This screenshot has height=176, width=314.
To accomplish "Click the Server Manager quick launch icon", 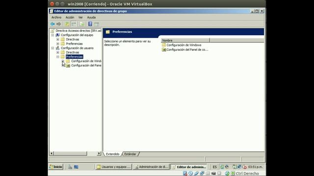I will pos(70,167).
